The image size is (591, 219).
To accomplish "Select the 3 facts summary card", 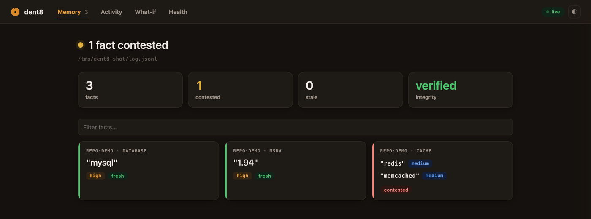I will 130,90.
